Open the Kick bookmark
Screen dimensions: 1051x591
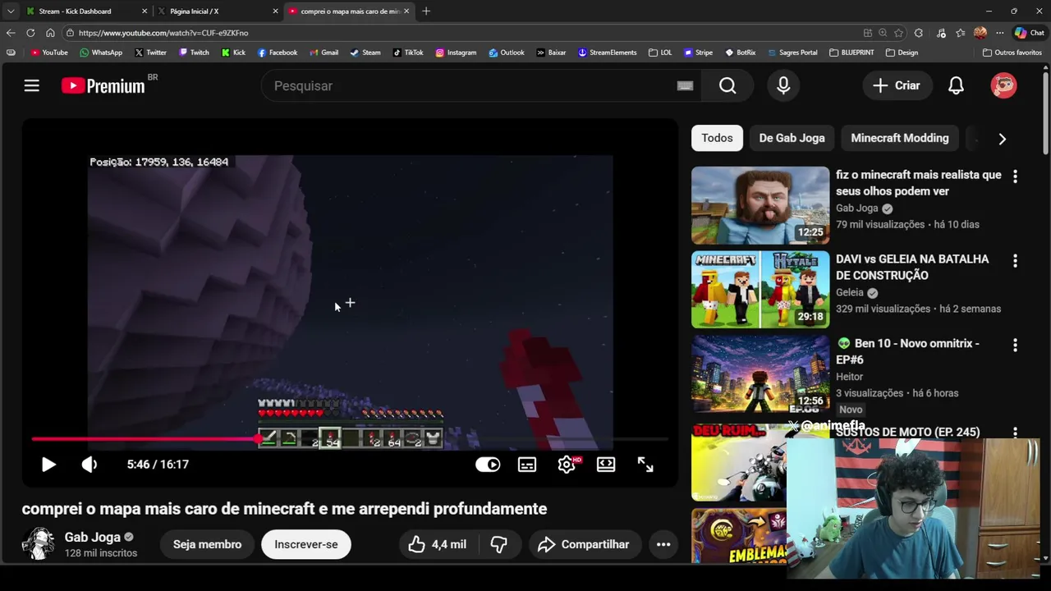tap(233, 53)
